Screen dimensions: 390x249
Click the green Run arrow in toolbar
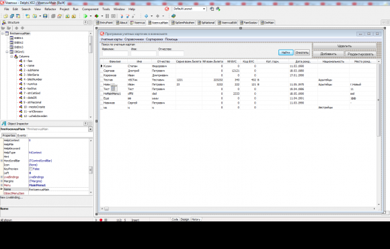(85, 16)
